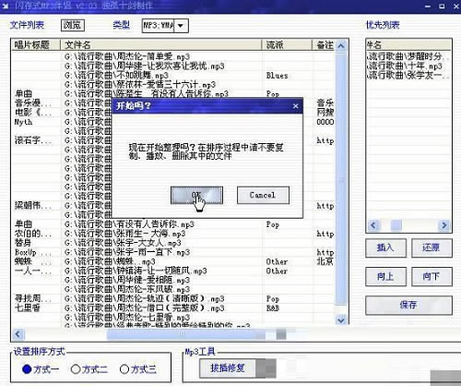The width and height of the screenshot is (461, 386).
Task: Click album title 滚石宇...
Action: pos(33,140)
